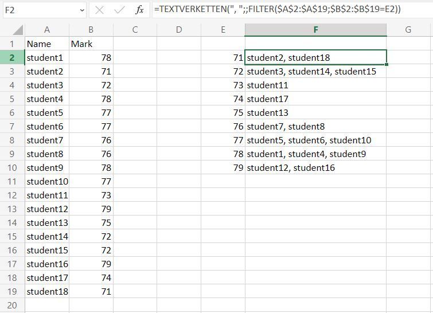Select column D header
The width and height of the screenshot is (433, 313).
179,30
